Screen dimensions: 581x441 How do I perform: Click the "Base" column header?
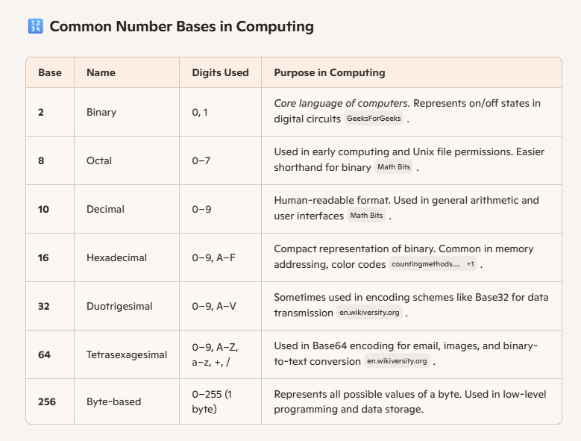coord(49,72)
